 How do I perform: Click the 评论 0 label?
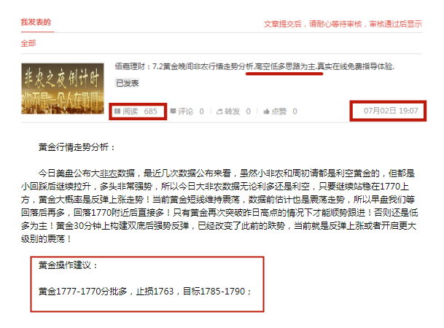coord(191,112)
